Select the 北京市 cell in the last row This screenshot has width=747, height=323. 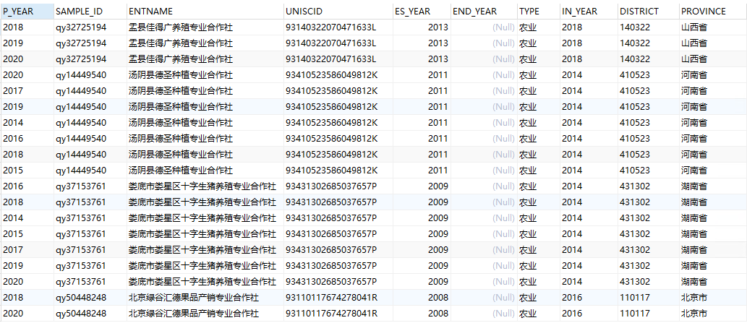click(x=694, y=314)
